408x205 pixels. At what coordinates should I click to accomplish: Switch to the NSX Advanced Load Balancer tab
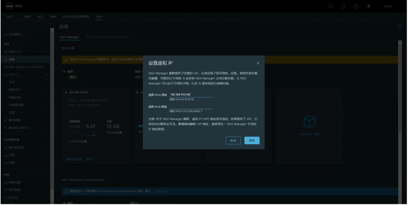[x=107, y=37]
